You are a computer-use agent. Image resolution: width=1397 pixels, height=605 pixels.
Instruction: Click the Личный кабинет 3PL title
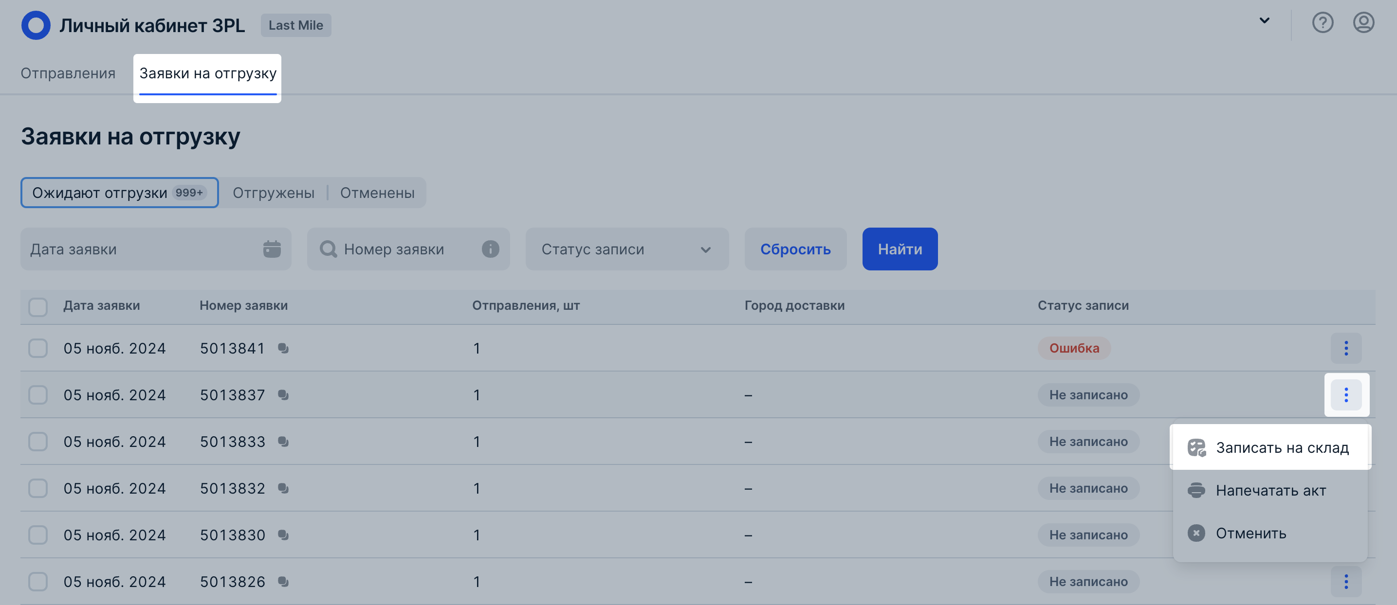point(152,25)
